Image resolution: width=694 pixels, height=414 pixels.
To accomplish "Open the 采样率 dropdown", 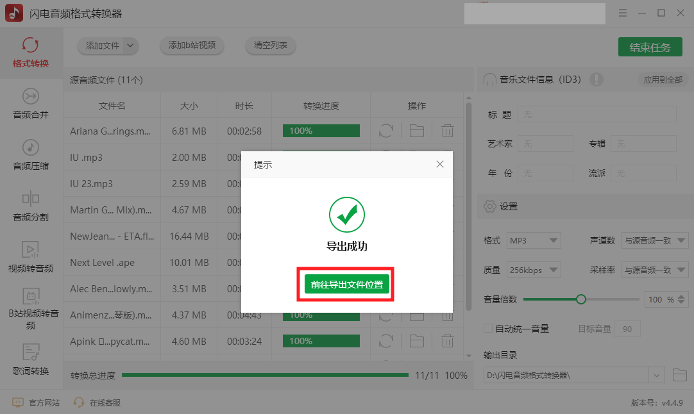I will (655, 270).
